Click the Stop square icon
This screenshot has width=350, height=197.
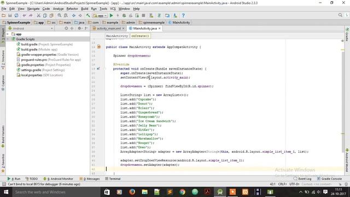[x=143, y=15]
